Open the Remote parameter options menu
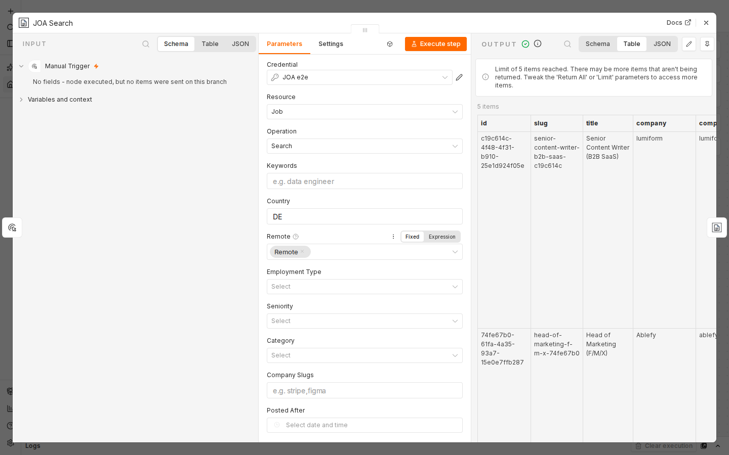729x455 pixels. coord(393,237)
